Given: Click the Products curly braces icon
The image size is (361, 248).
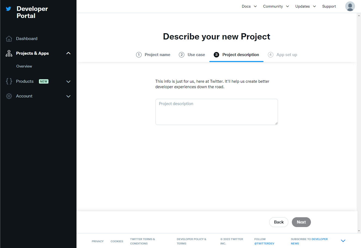Looking at the screenshot, I should click(9, 81).
